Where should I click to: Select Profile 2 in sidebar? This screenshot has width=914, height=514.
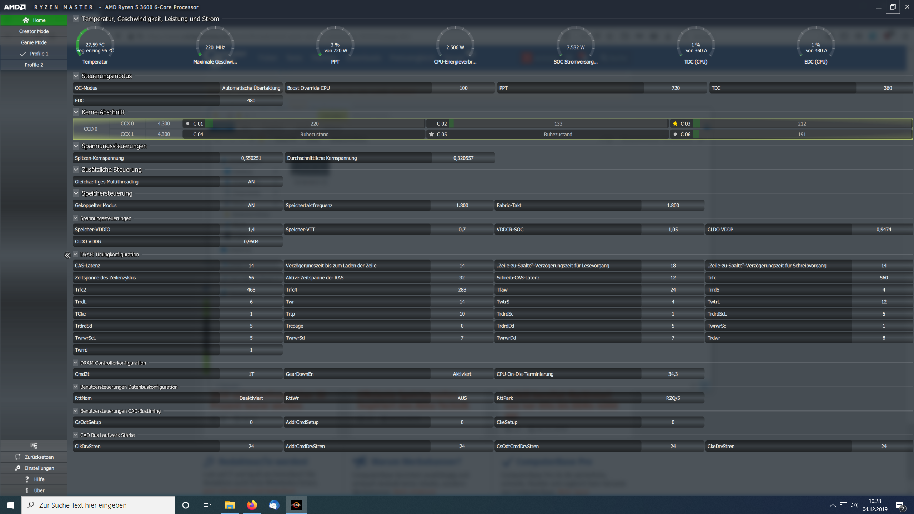[34, 65]
